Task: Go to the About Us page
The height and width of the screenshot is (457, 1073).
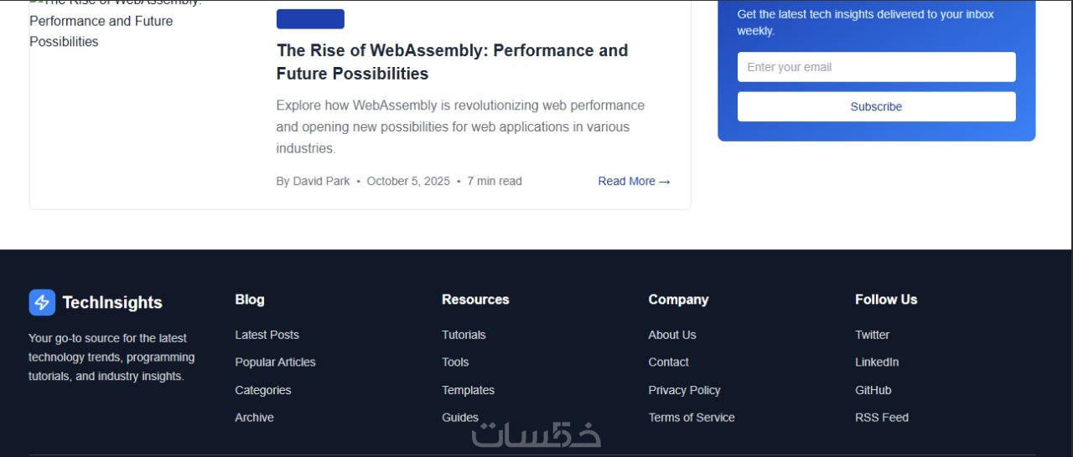Action: pyautogui.click(x=671, y=335)
